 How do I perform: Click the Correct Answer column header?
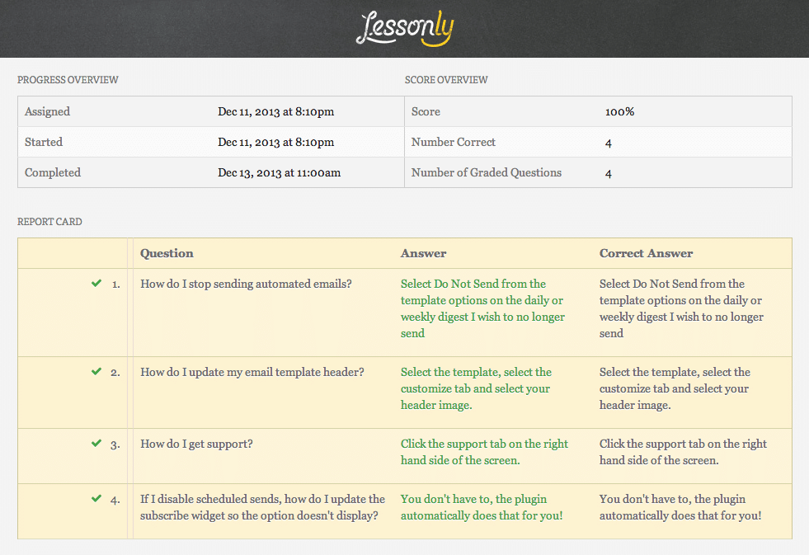(x=646, y=253)
